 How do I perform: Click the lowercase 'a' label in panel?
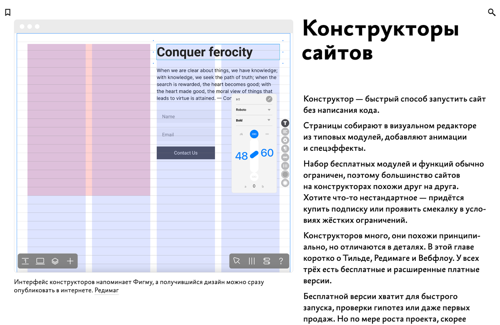click(x=245, y=187)
